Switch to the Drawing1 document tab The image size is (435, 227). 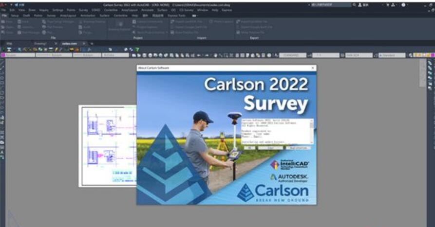click(40, 43)
